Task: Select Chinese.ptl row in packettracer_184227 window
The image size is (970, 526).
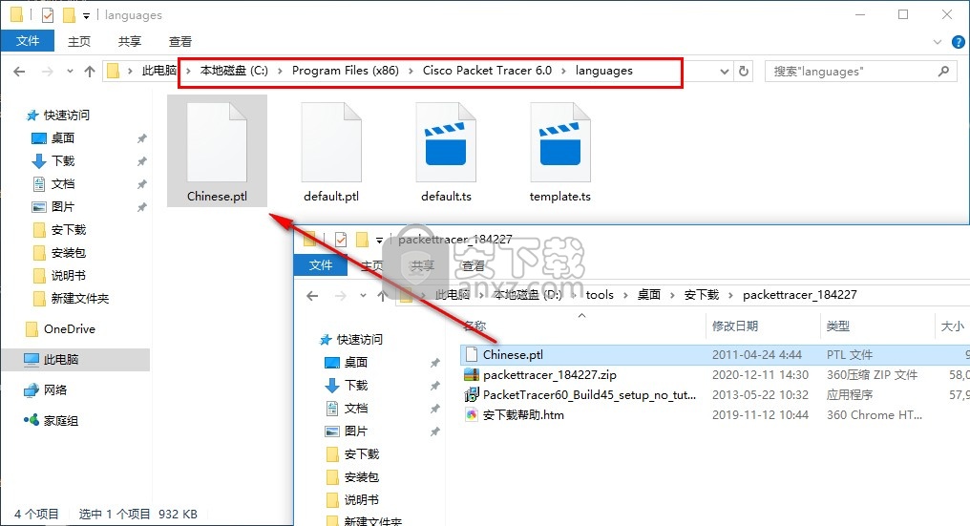Action: coord(715,354)
